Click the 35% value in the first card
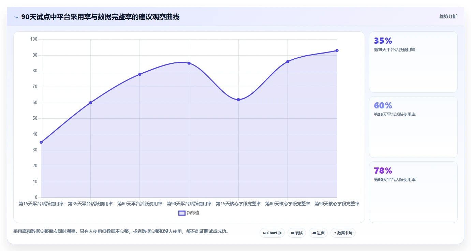Viewport: 471px width, 251px height. click(383, 41)
